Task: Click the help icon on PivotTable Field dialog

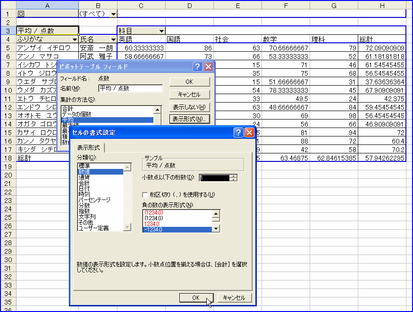Action: pyautogui.click(x=198, y=67)
